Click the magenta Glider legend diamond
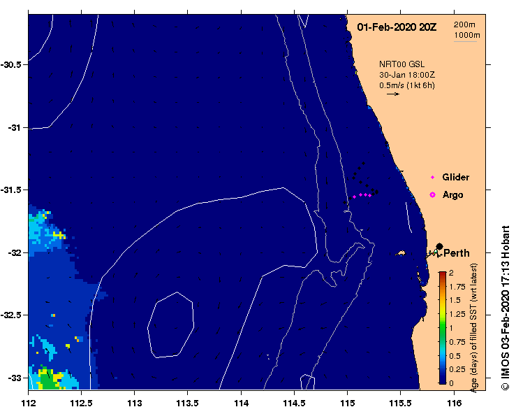The height and width of the screenshot is (414, 516). (432, 178)
